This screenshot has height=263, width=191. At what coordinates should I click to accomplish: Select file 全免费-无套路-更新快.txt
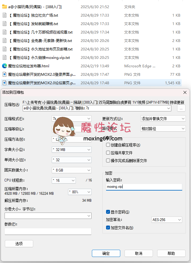click(x=40, y=40)
